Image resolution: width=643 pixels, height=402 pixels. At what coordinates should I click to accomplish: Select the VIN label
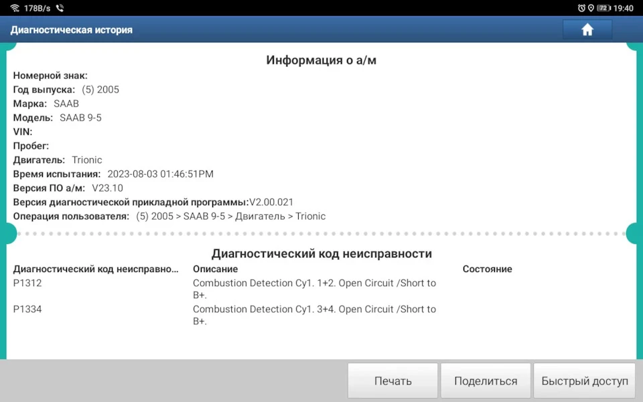[x=23, y=132]
